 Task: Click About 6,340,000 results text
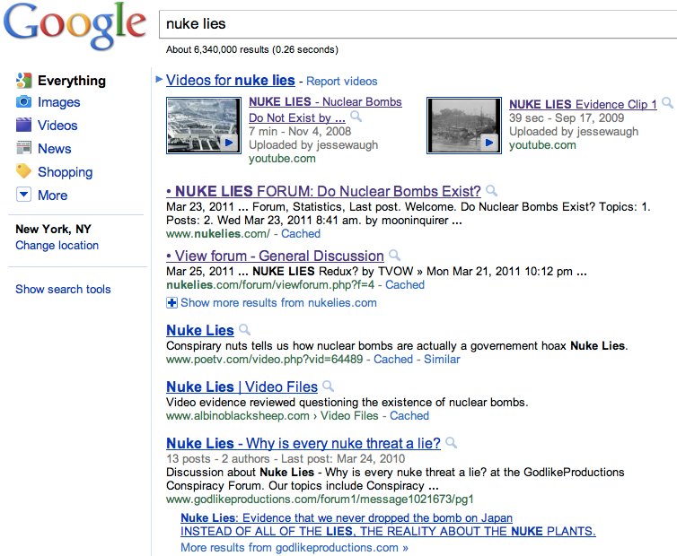click(x=251, y=49)
